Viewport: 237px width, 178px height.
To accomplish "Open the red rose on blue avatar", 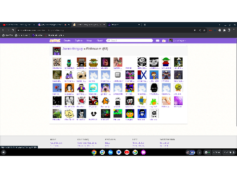I will pos(57,88).
